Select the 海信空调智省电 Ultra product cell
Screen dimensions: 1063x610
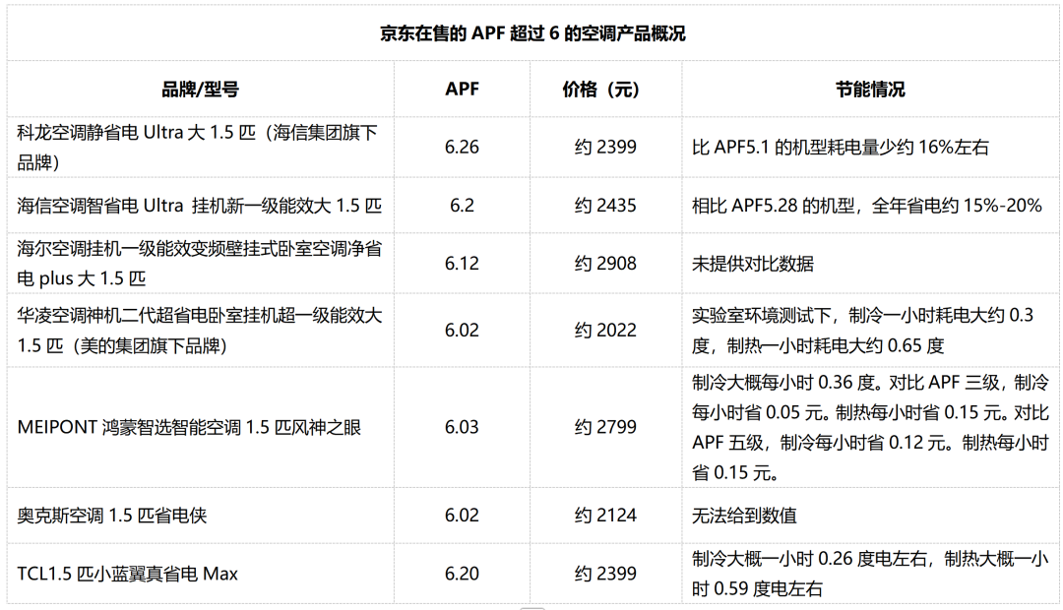click(200, 206)
